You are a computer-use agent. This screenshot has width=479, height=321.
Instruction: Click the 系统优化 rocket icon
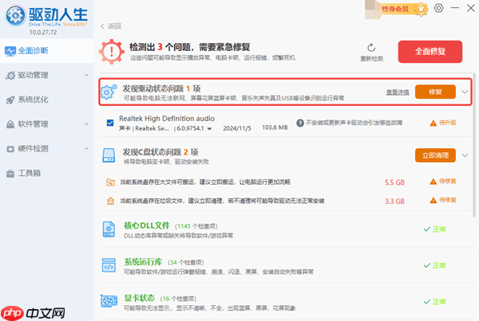(x=10, y=100)
